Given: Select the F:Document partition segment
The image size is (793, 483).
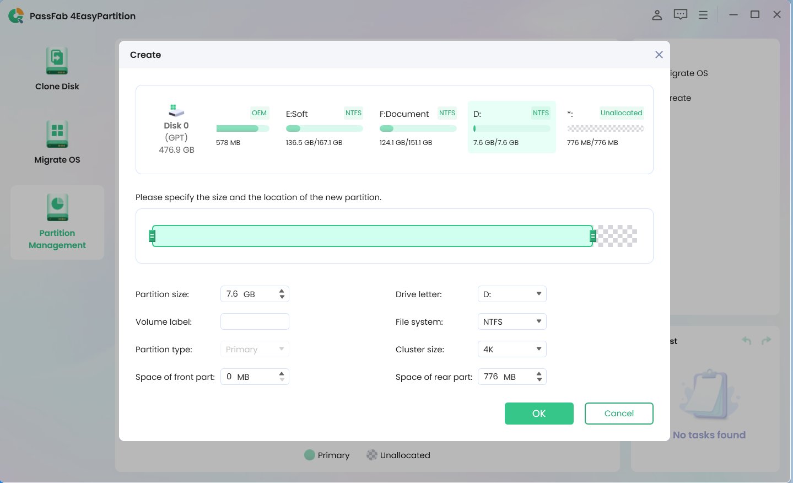Looking at the screenshot, I should tap(418, 127).
